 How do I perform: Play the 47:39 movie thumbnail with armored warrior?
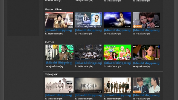(59, 52)
